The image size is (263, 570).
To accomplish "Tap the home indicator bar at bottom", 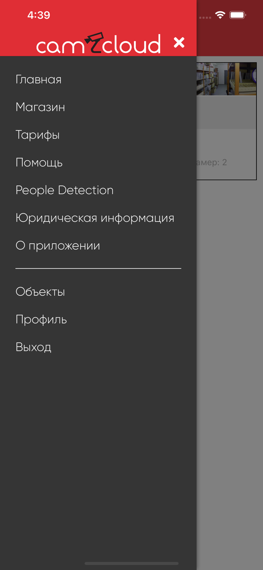I will pos(131,563).
